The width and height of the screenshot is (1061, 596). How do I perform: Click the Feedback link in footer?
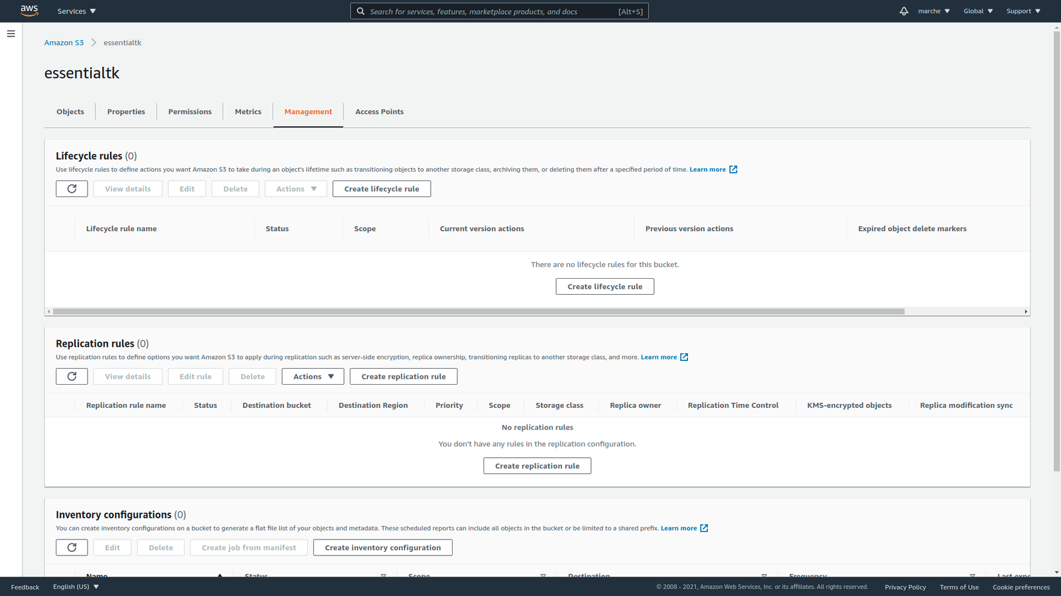25,587
